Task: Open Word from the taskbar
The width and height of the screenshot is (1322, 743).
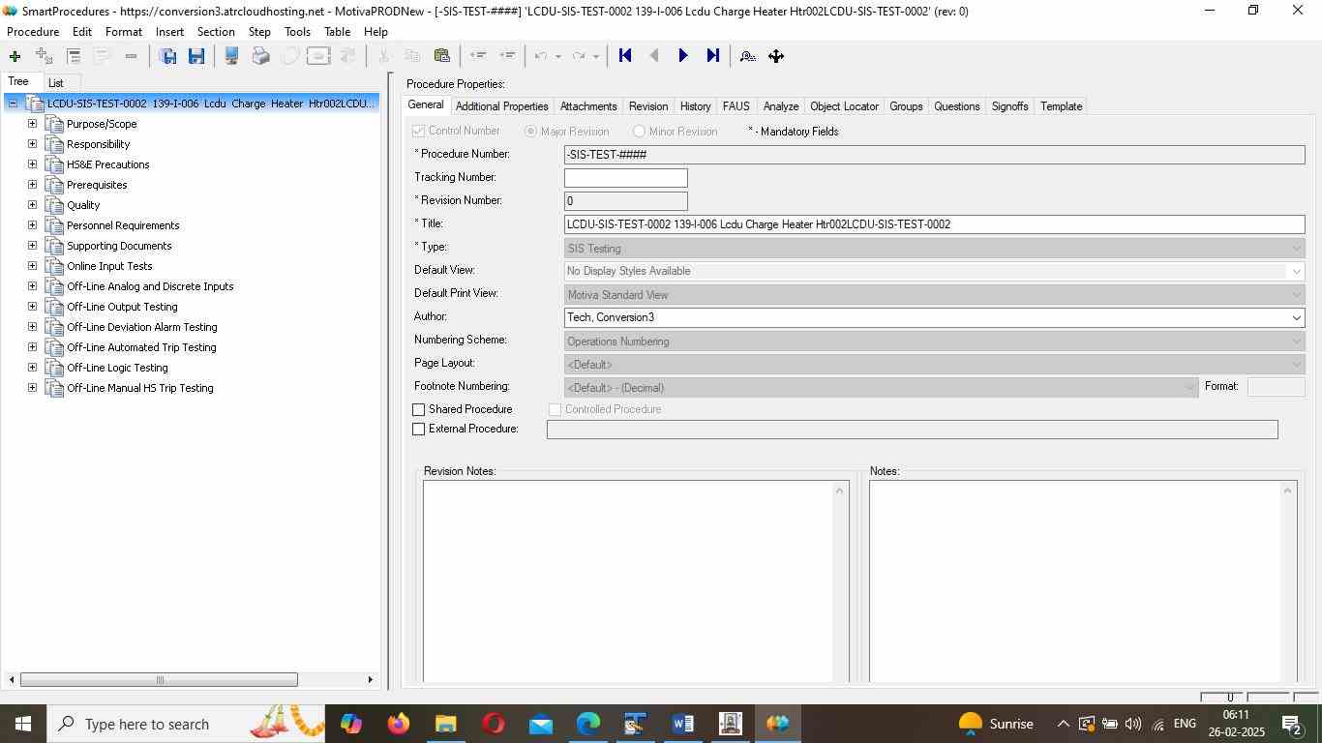Action: [683, 724]
